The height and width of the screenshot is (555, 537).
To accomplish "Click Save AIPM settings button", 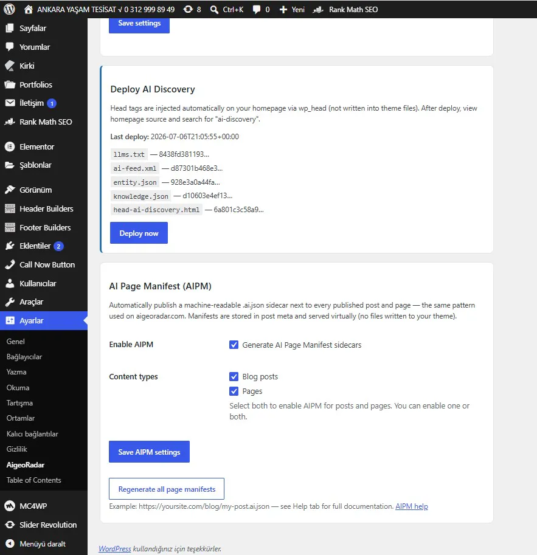I will tap(149, 452).
